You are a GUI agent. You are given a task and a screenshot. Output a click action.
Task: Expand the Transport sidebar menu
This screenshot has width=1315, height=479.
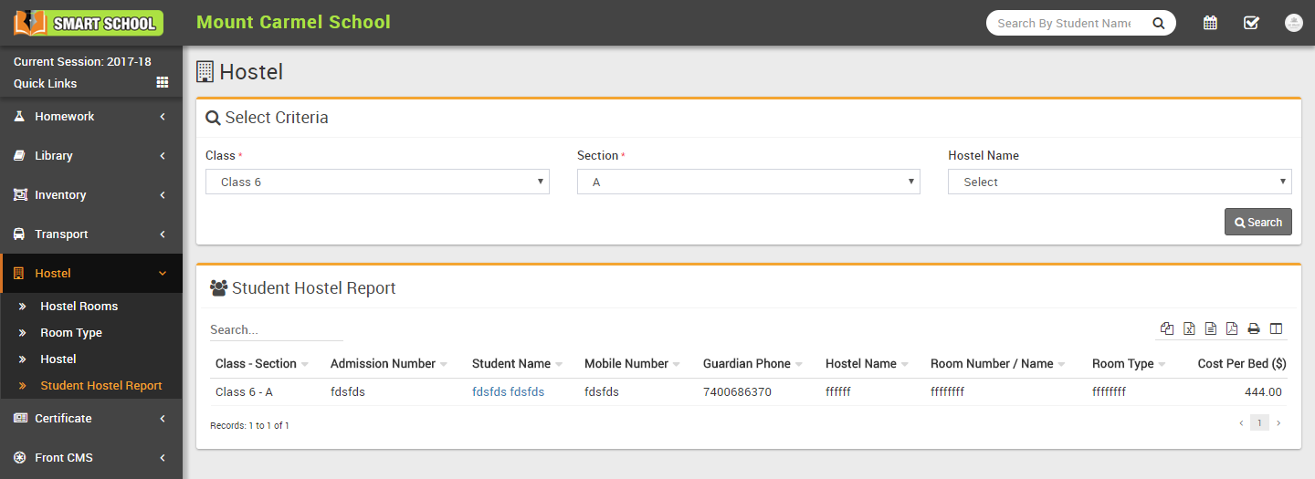tap(91, 234)
